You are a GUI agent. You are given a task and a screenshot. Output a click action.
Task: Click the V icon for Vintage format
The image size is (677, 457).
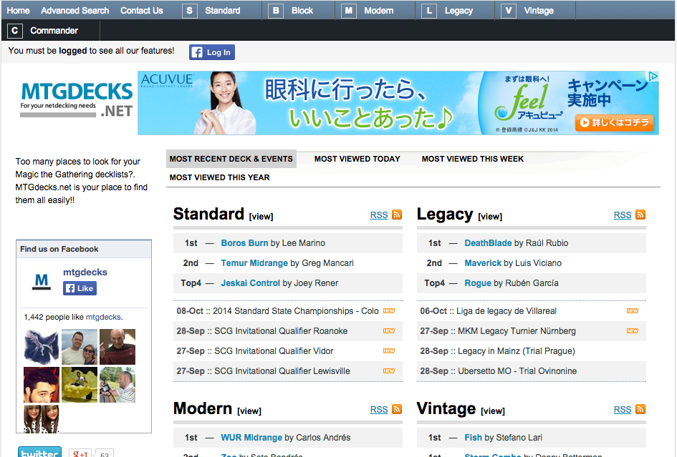(x=509, y=11)
